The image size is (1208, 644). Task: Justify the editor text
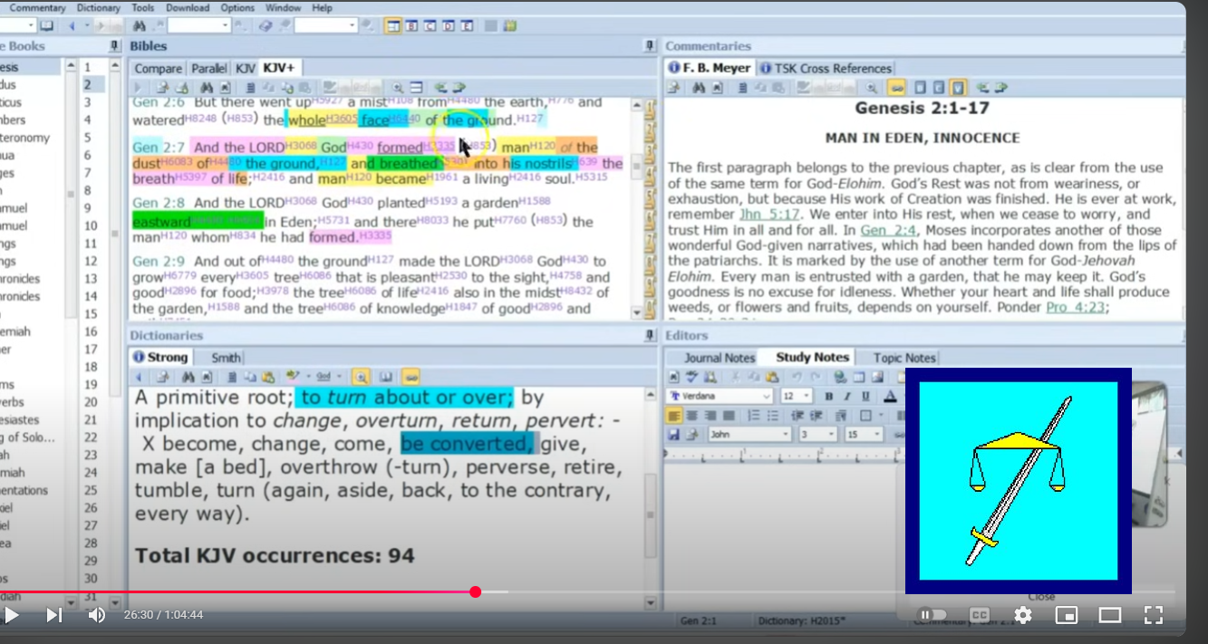729,416
